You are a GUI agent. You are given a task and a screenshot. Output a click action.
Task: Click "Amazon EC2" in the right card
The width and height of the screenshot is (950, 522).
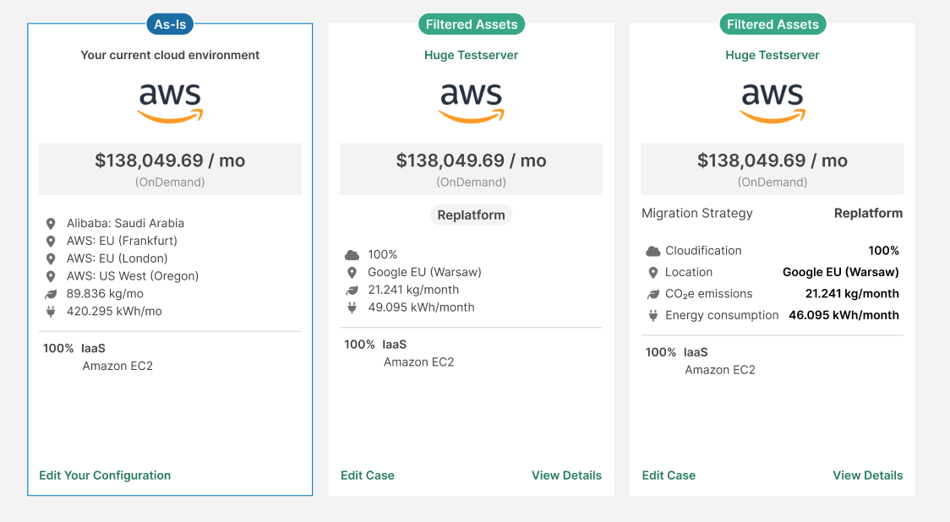(x=720, y=370)
